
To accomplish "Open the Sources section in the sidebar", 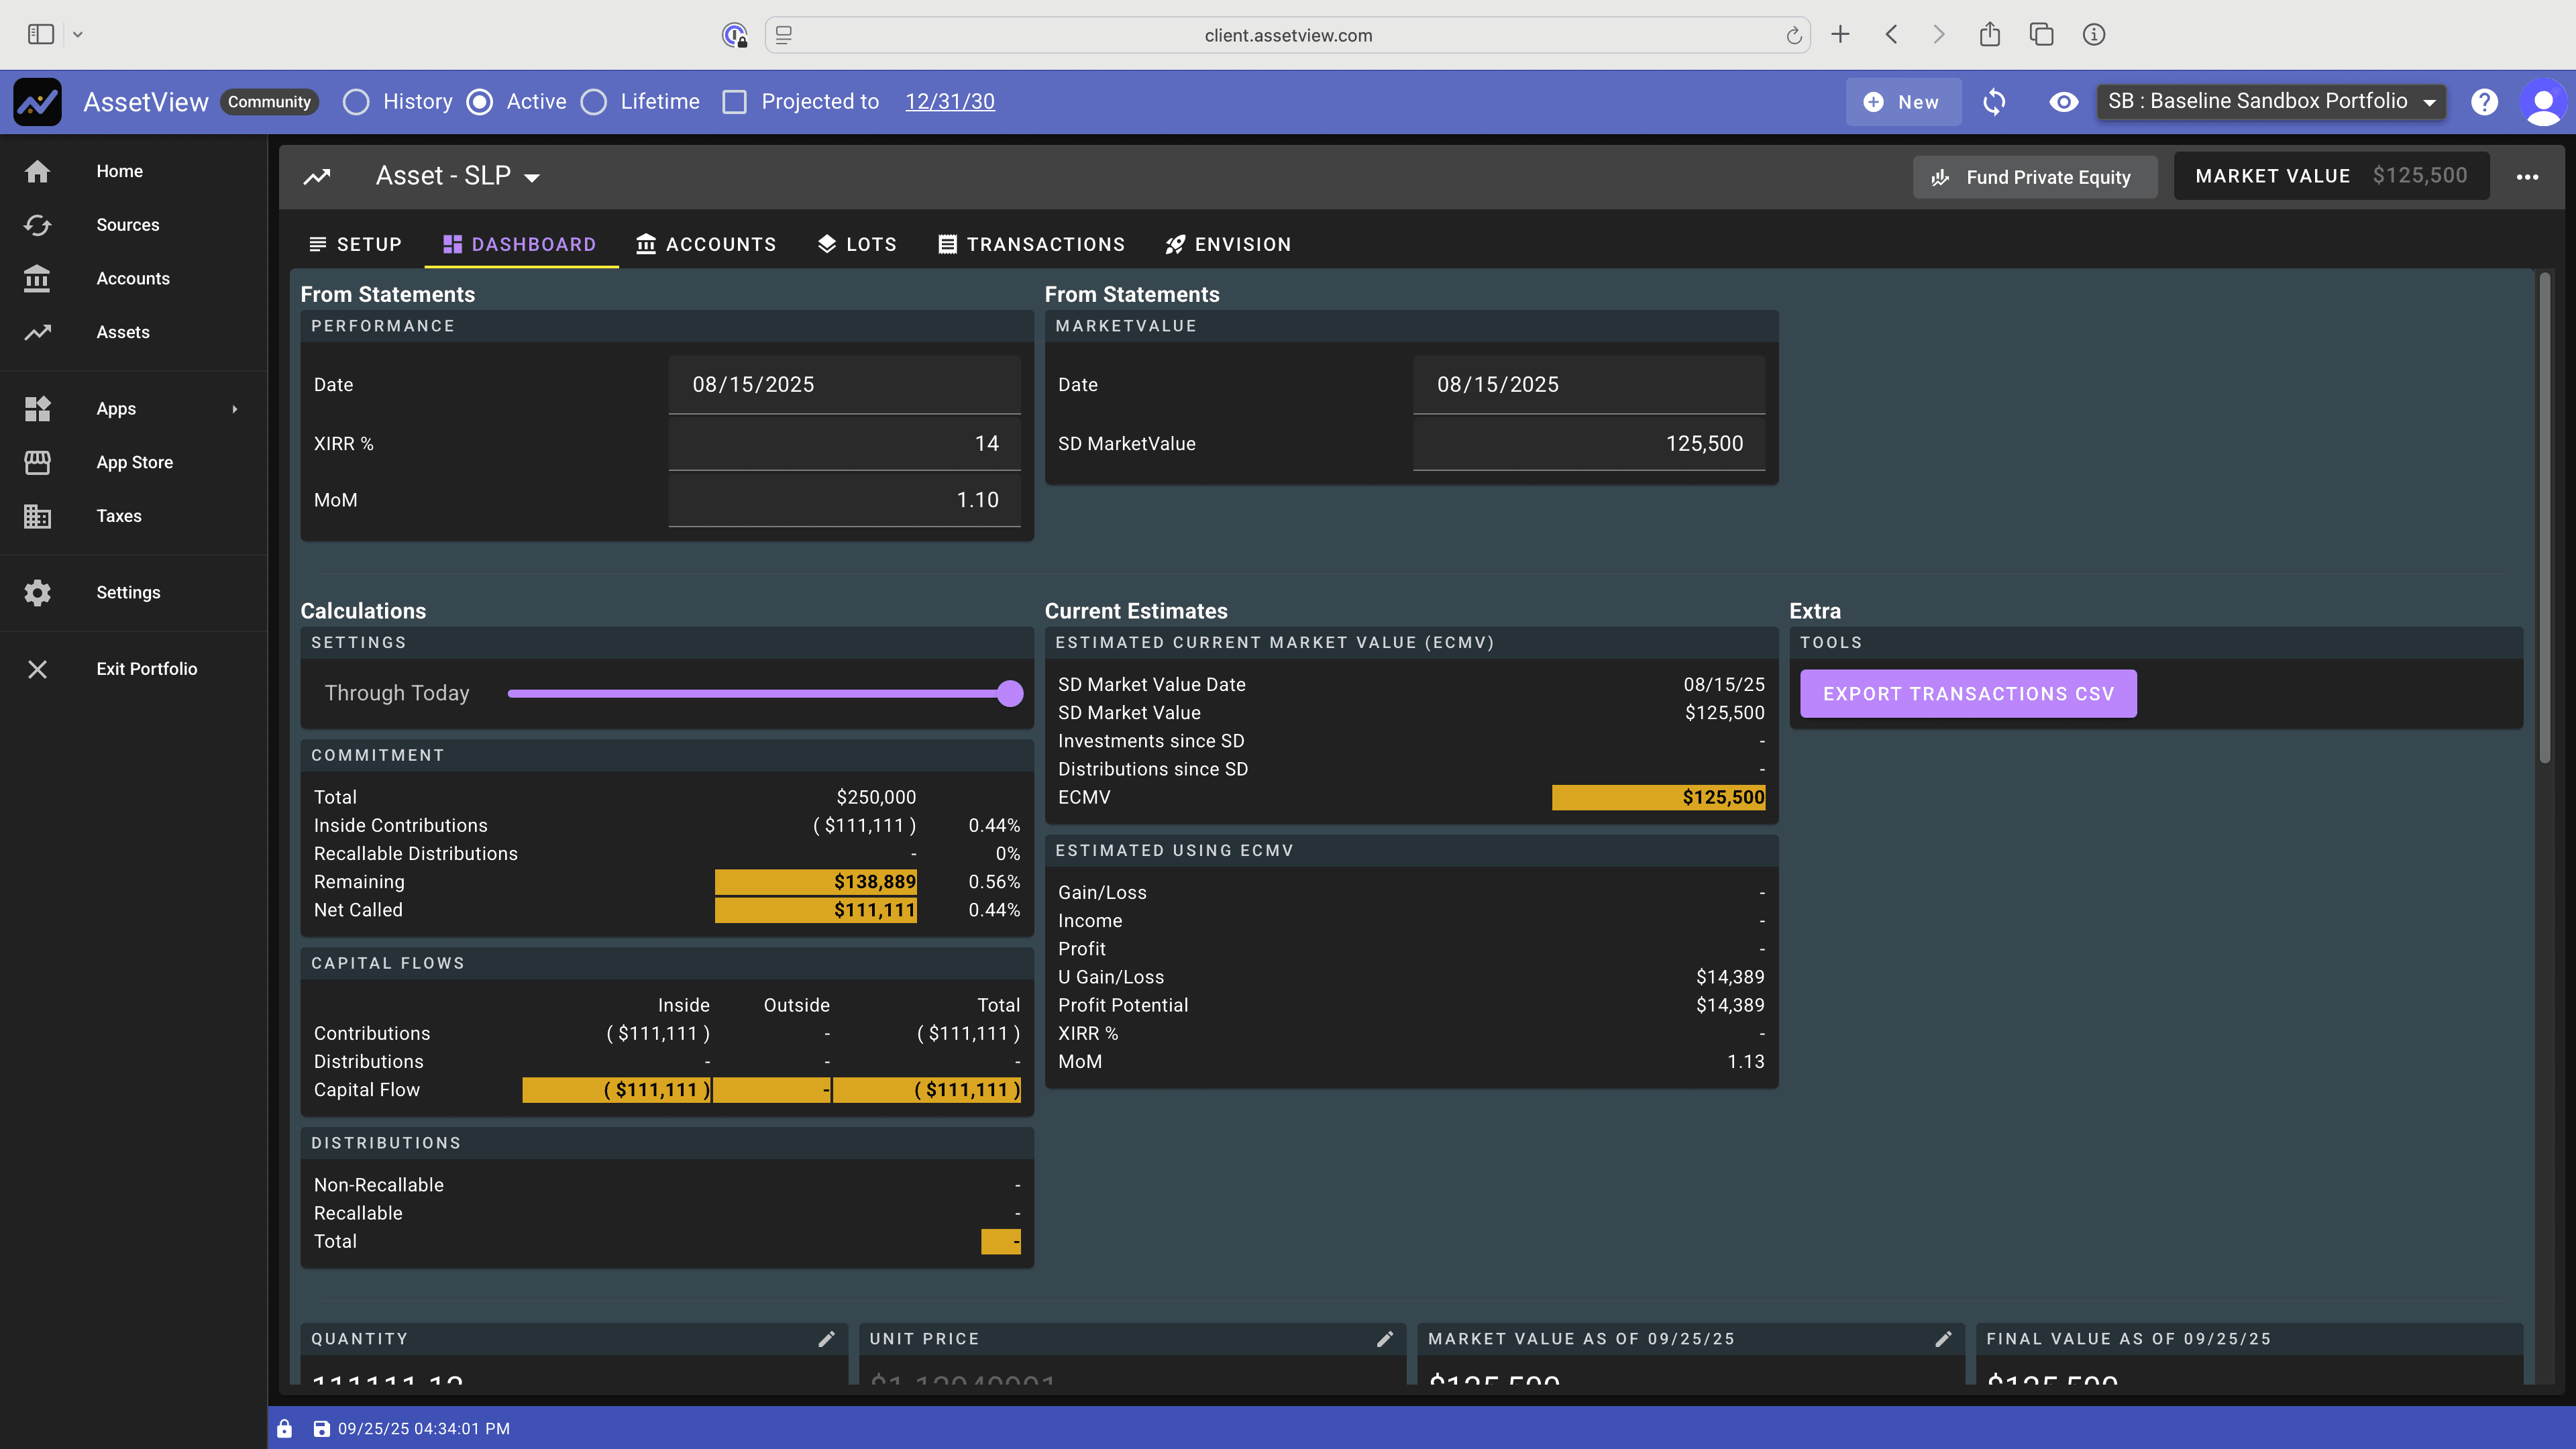I will [x=128, y=225].
